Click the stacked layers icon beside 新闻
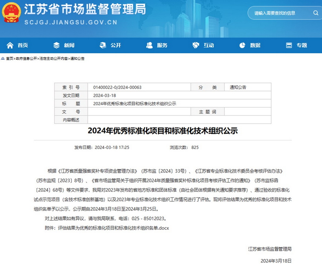This screenshot has height=268, width=322. pos(57,45)
